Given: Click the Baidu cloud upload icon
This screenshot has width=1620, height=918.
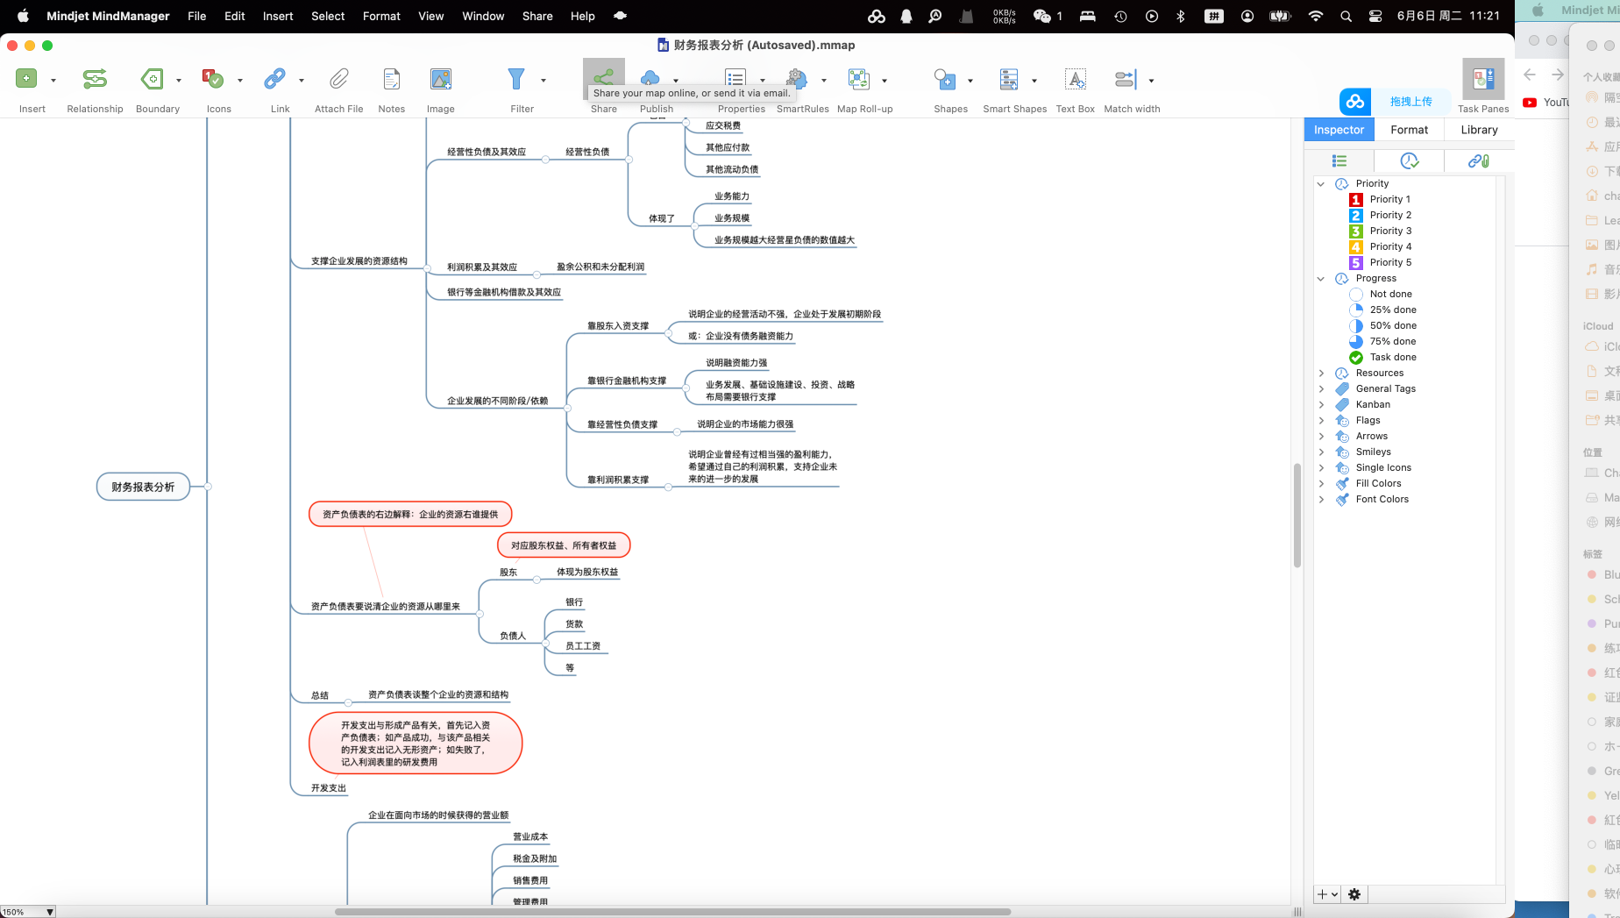Looking at the screenshot, I should tap(1355, 102).
